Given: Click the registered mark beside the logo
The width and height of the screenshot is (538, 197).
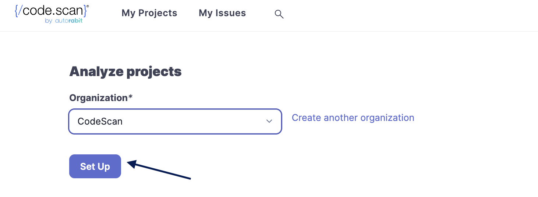Looking at the screenshot, I should [x=88, y=7].
